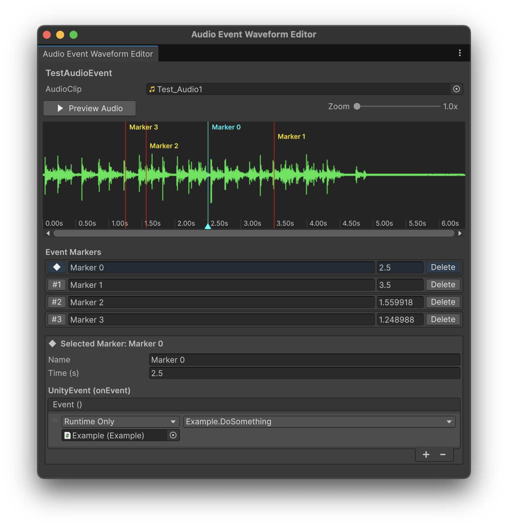Delete Marker 0

pos(443,267)
